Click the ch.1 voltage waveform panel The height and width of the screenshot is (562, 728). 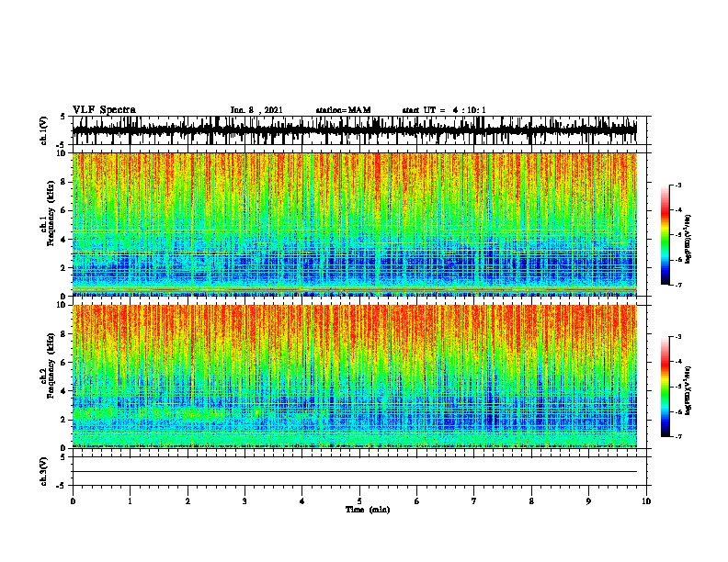tap(359, 130)
